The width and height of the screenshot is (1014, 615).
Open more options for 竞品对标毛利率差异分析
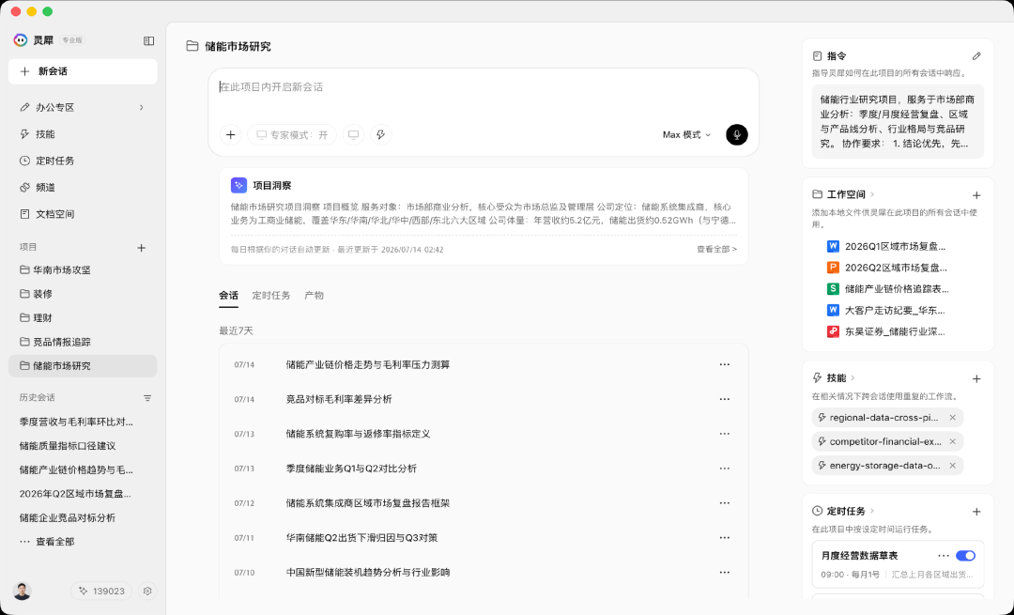[724, 399]
